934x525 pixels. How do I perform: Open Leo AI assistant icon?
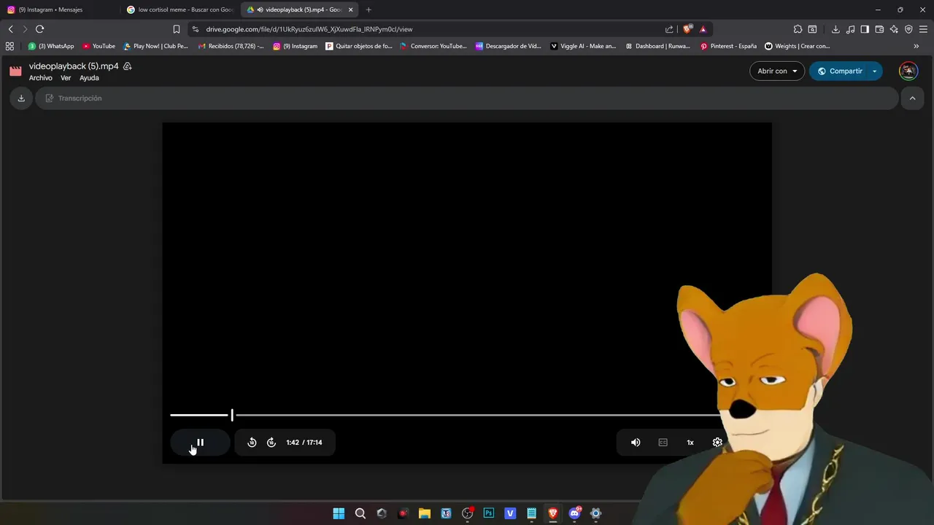pos(894,29)
